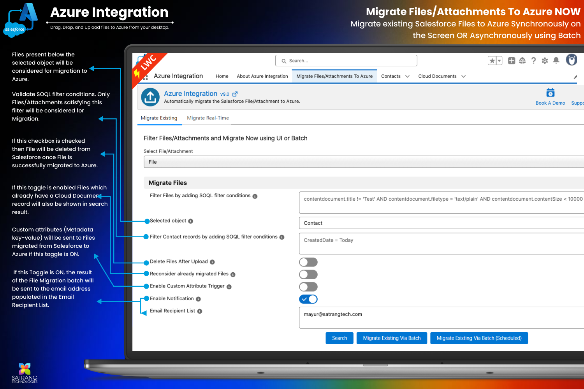Open Select File/Attachment combo box
The height and width of the screenshot is (389, 584).
pyautogui.click(x=364, y=162)
